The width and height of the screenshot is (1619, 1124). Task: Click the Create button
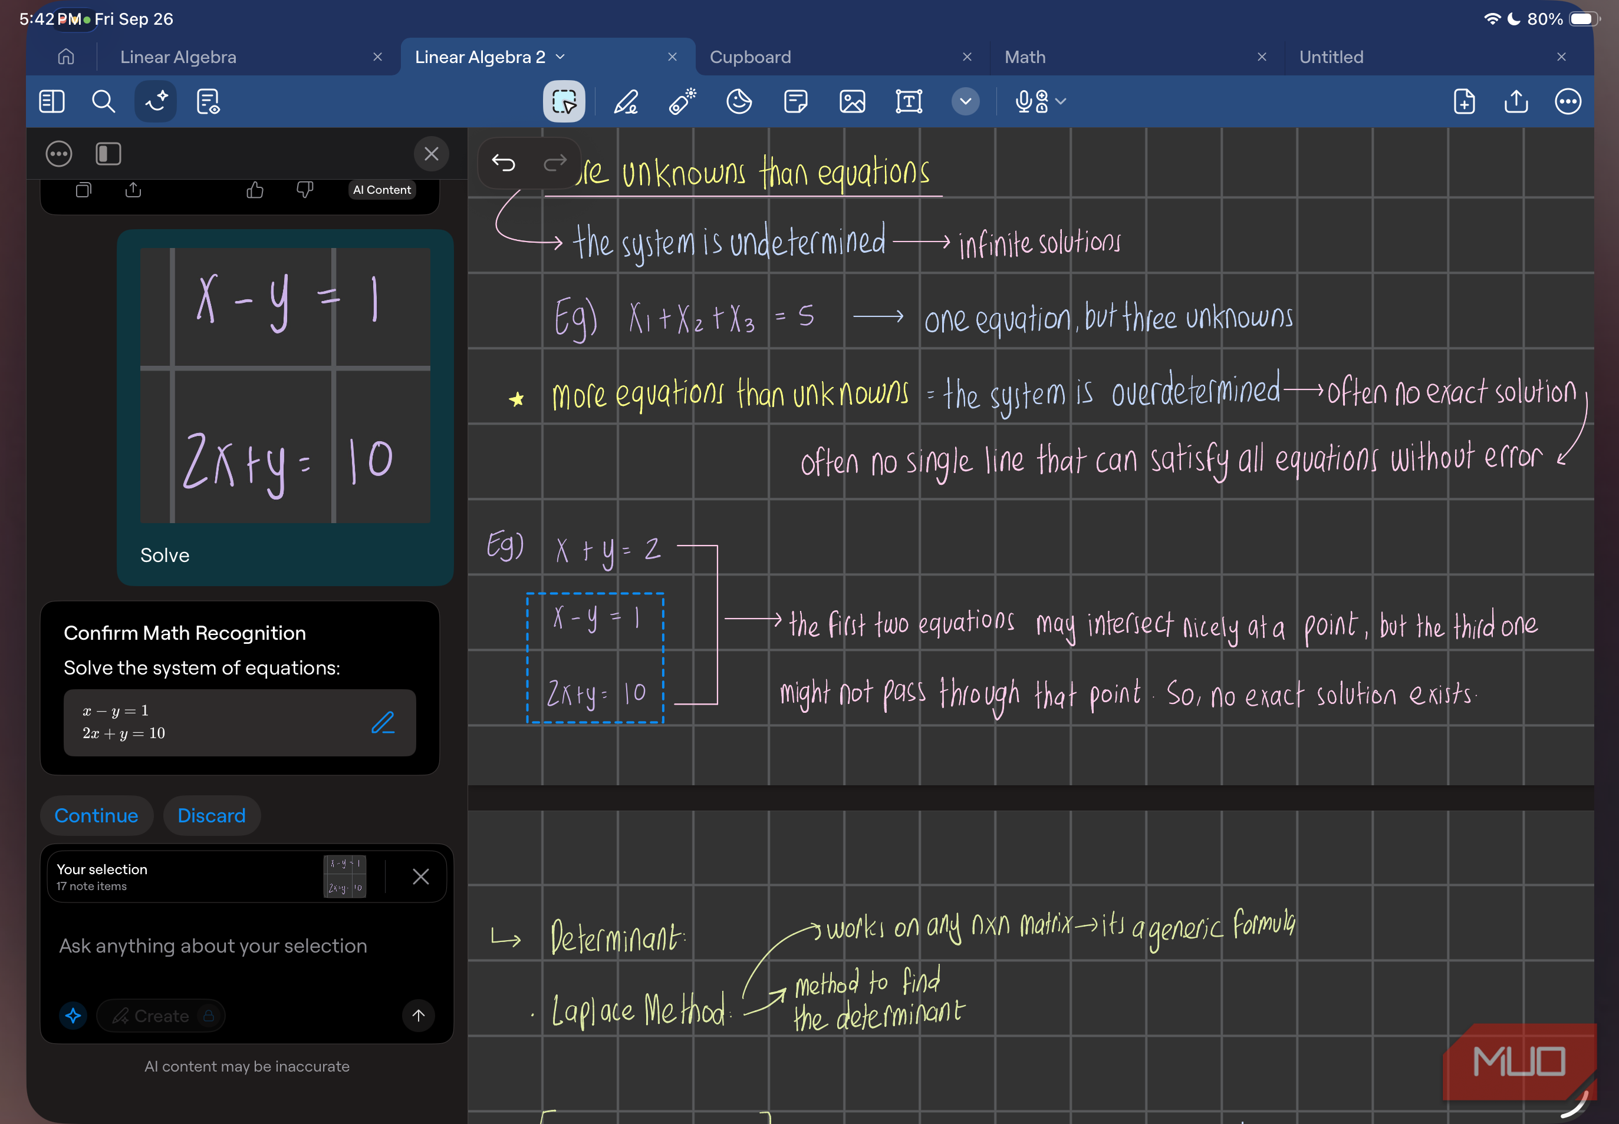(x=161, y=1016)
